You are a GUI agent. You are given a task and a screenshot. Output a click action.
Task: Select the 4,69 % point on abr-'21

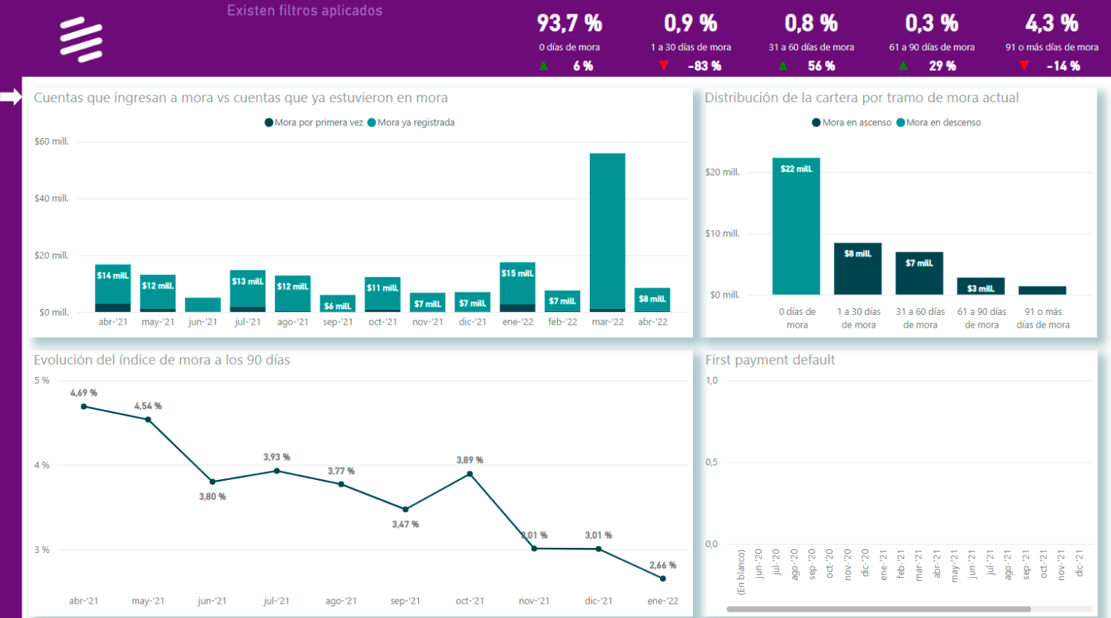(x=84, y=407)
